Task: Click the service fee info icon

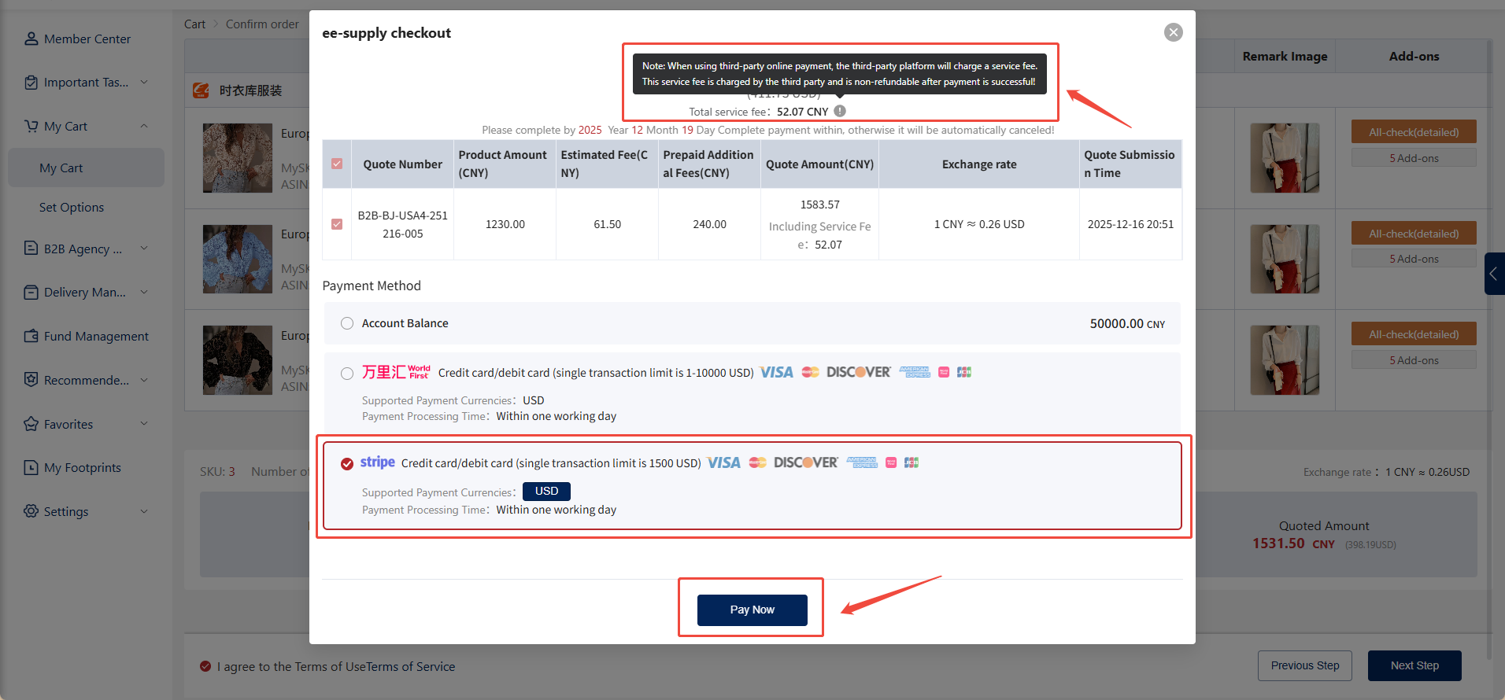Action: (x=840, y=111)
